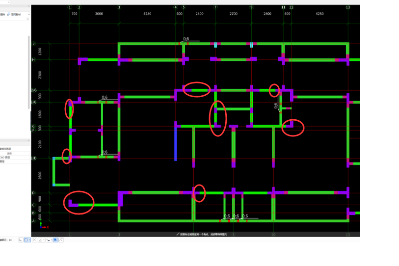Viewport: 399px width, 266px height.
Task: Click axis bubble 9 at the top
Action: pos(251,7)
